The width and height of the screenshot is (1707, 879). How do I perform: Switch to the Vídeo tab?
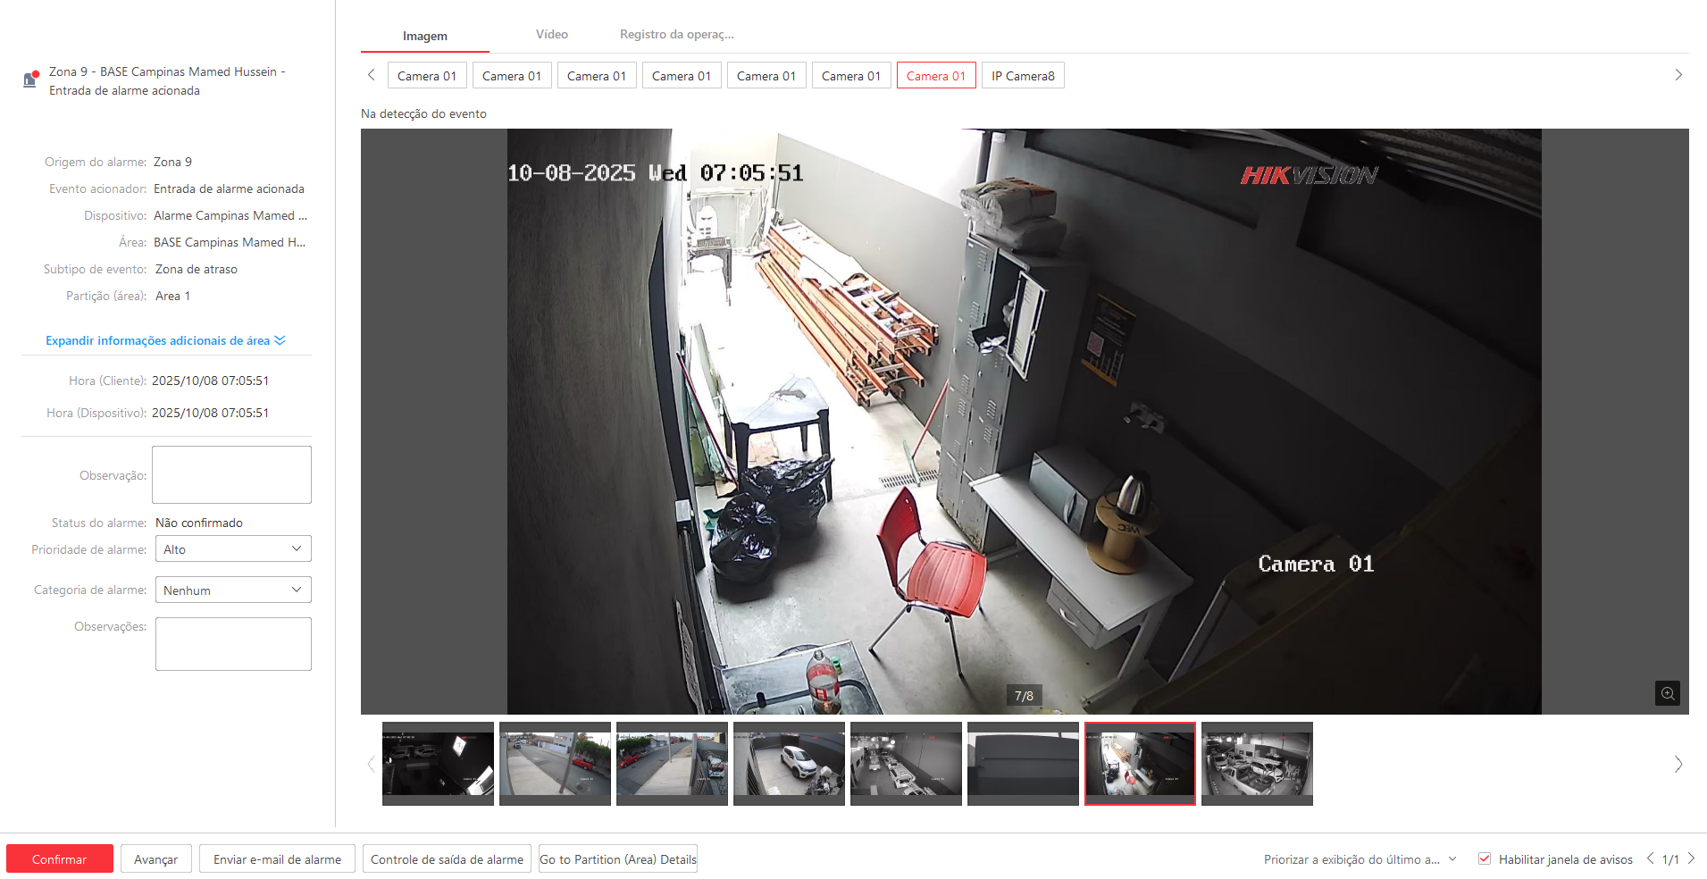(551, 35)
